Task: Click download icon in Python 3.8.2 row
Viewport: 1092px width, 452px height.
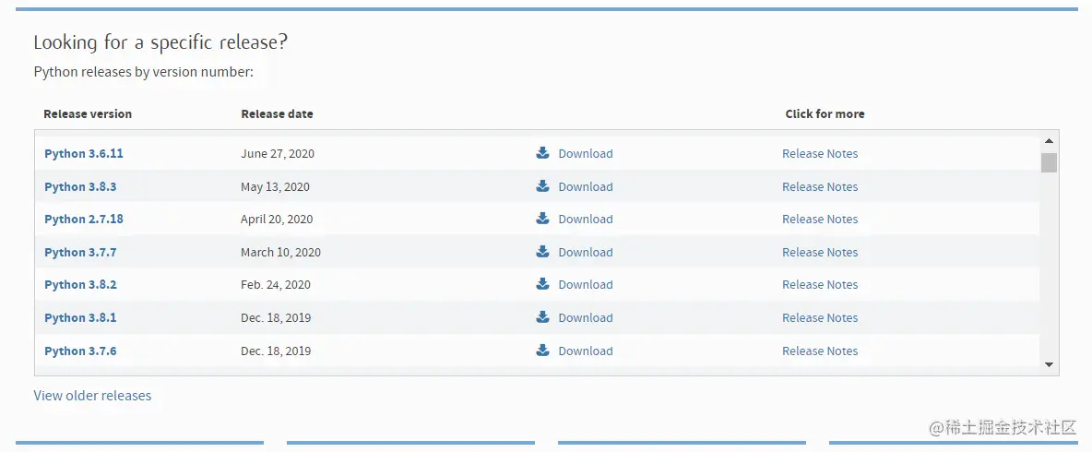Action: pos(542,283)
